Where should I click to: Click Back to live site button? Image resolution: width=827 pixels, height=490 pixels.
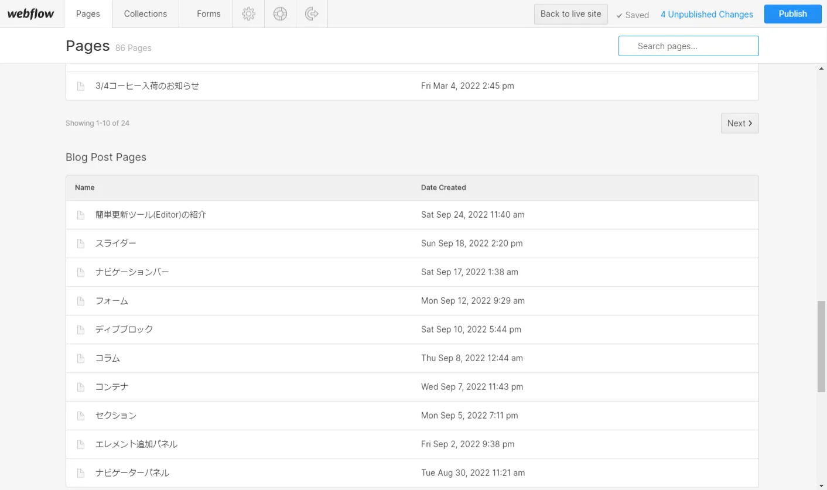coord(570,14)
